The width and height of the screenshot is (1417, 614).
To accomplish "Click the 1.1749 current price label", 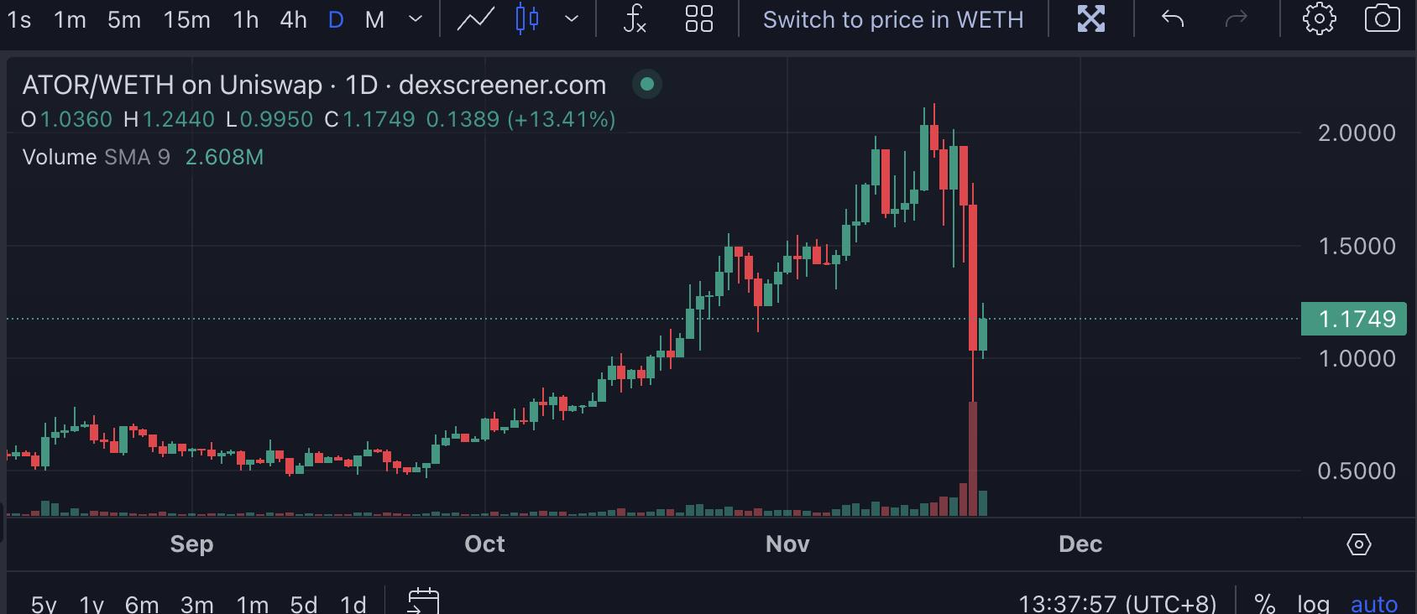I will click(x=1353, y=319).
